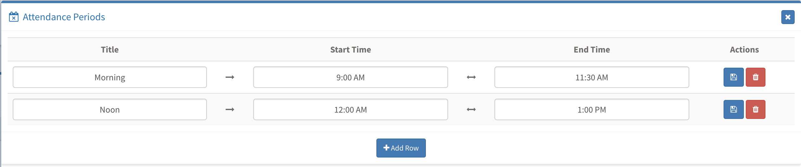The height and width of the screenshot is (167, 801).
Task: Edit the Noon title field
Action: (x=110, y=109)
